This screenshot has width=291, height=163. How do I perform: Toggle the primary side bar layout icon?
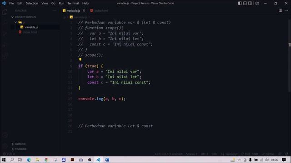(x=240, y=3)
